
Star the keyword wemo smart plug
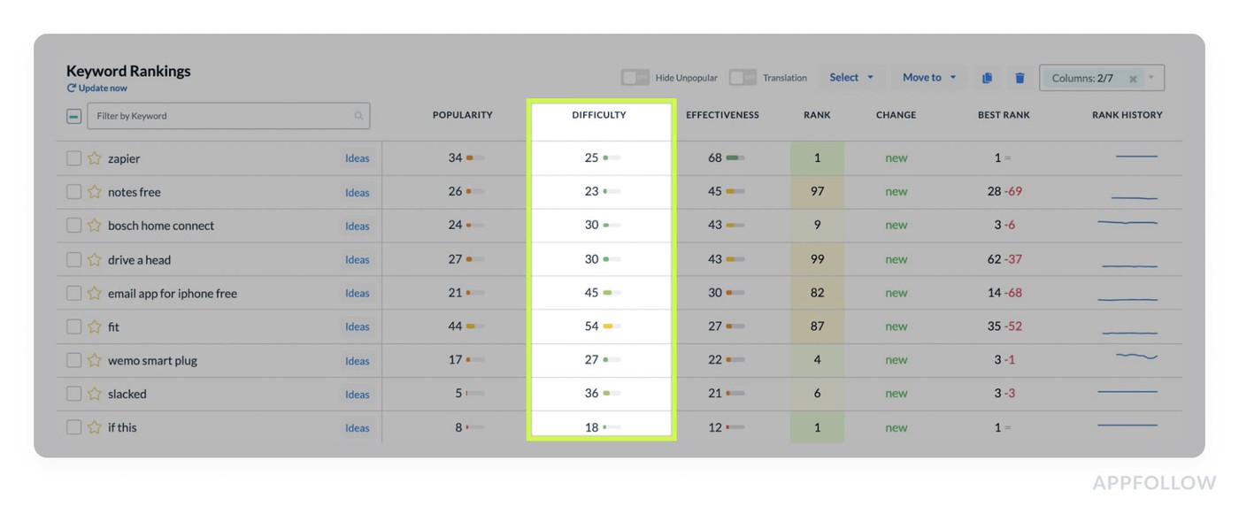click(96, 360)
